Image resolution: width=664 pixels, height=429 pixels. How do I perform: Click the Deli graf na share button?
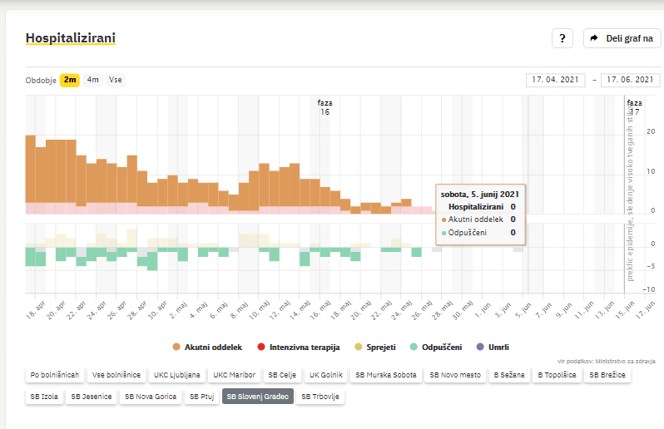[x=622, y=38]
